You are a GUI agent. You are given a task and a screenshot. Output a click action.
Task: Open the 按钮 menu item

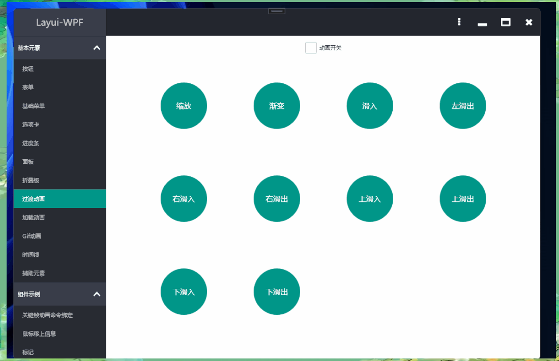(60, 69)
